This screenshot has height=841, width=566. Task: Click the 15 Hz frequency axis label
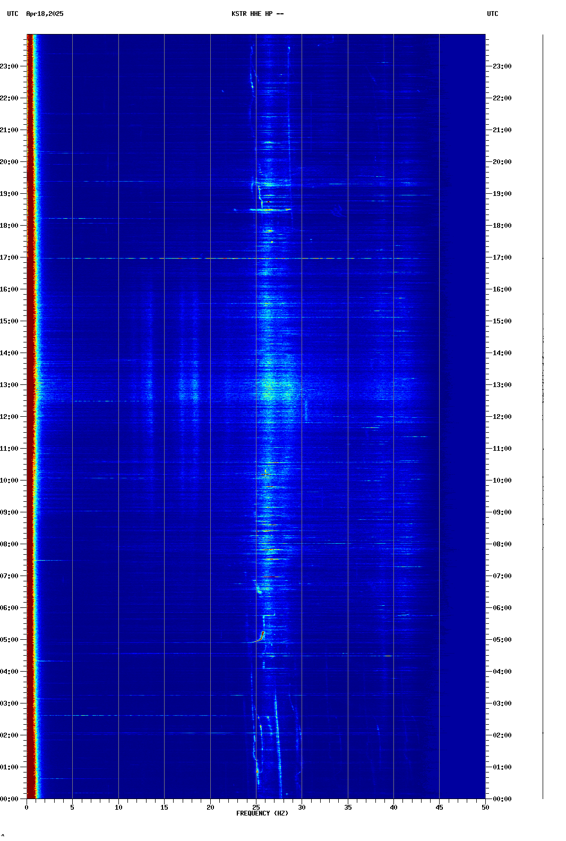point(164,808)
